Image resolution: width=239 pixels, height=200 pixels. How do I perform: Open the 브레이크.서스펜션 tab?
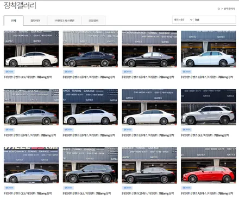pos(65,21)
